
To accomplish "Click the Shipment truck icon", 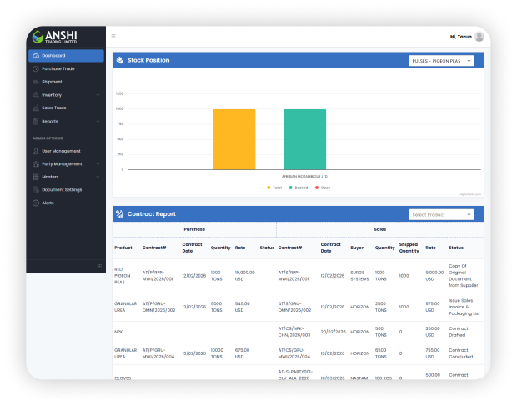I will tap(36, 82).
